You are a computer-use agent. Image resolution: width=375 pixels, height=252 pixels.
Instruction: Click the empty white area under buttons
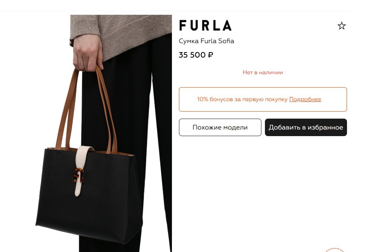263,191
